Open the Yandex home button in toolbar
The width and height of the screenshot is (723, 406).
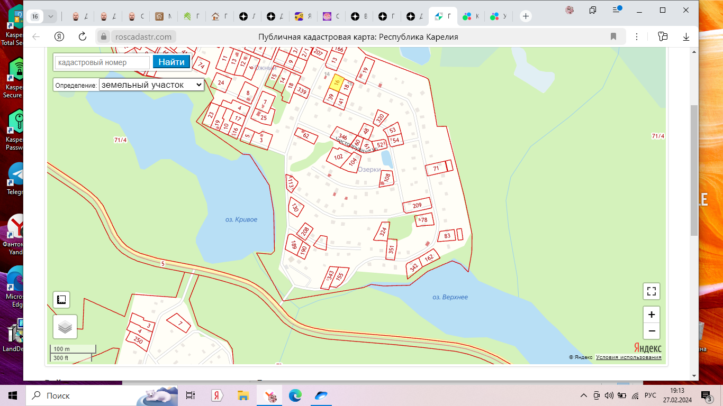point(59,36)
